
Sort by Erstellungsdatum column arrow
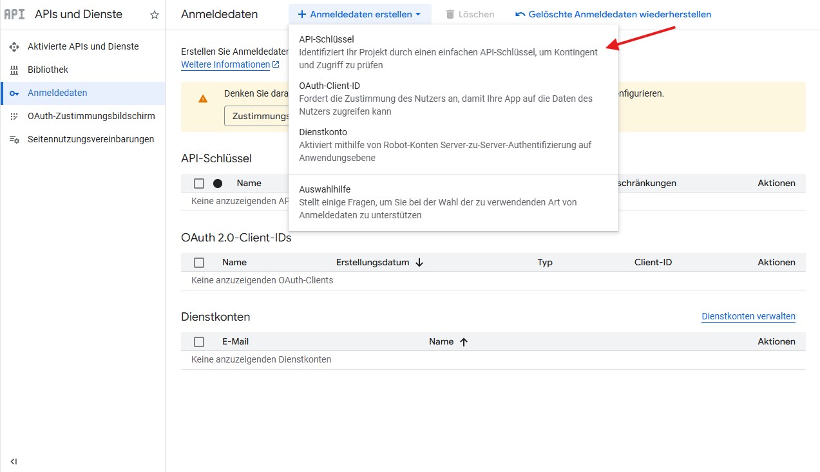click(x=419, y=263)
